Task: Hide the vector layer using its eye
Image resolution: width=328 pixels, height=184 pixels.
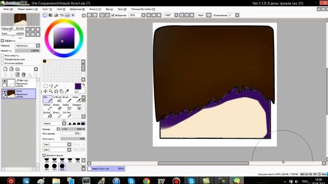Action: tap(5, 81)
